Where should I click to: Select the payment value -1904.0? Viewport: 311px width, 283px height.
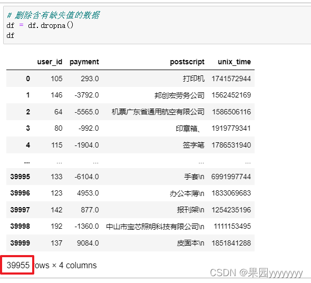(86, 145)
